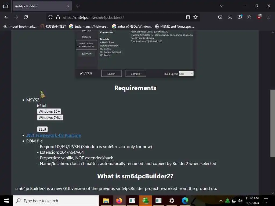Viewport: 275px width, 206px height.
Task: Go forward with the forward arrow
Action: pos(16,17)
